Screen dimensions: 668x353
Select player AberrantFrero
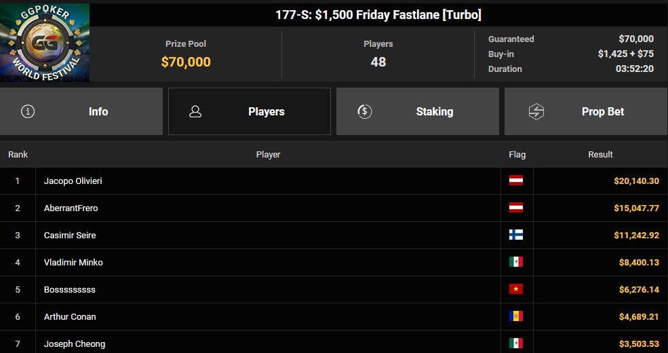(x=71, y=208)
